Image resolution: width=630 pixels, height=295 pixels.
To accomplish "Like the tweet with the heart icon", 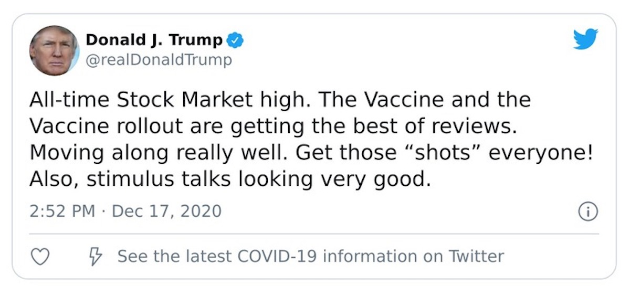I will coord(41,257).
